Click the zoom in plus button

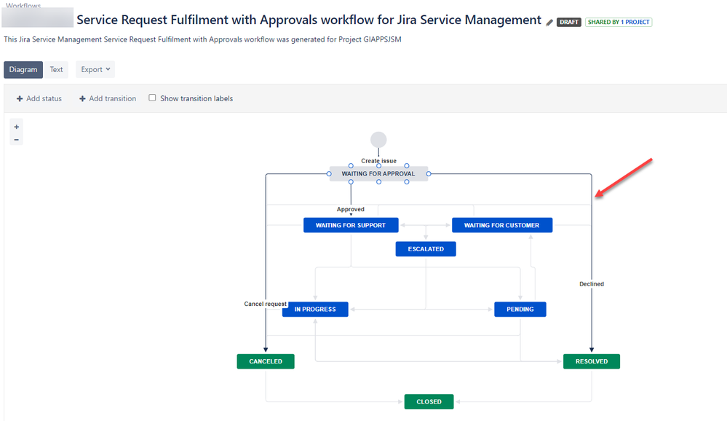pyautogui.click(x=16, y=127)
